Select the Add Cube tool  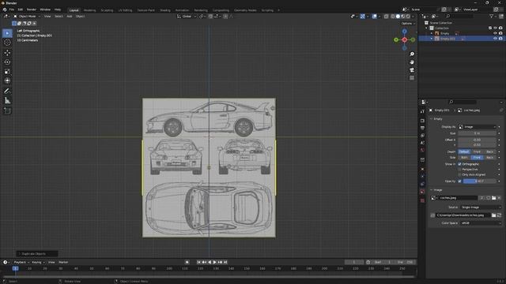tap(7, 110)
